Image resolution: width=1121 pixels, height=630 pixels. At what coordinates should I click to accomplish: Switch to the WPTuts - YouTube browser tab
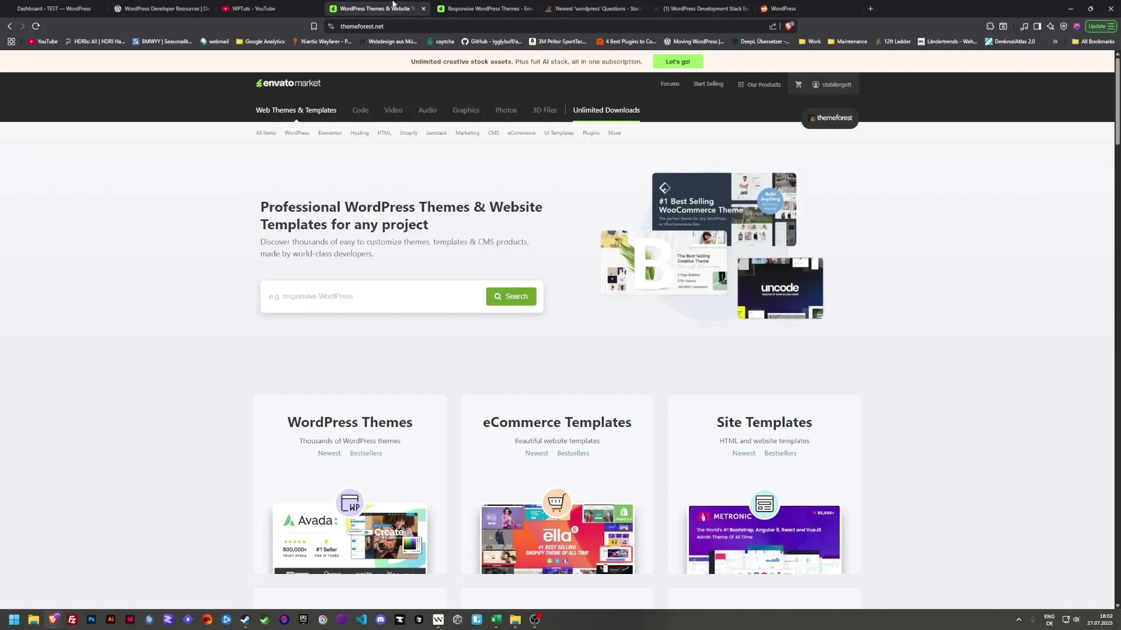click(255, 9)
